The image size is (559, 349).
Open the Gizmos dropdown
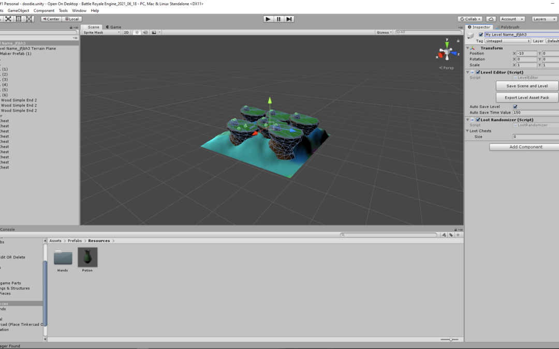coord(384,33)
